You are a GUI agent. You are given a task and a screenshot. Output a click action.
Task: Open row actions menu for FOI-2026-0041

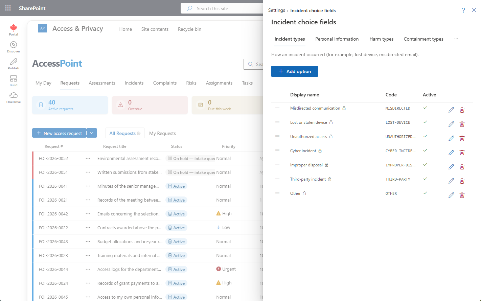(88, 186)
